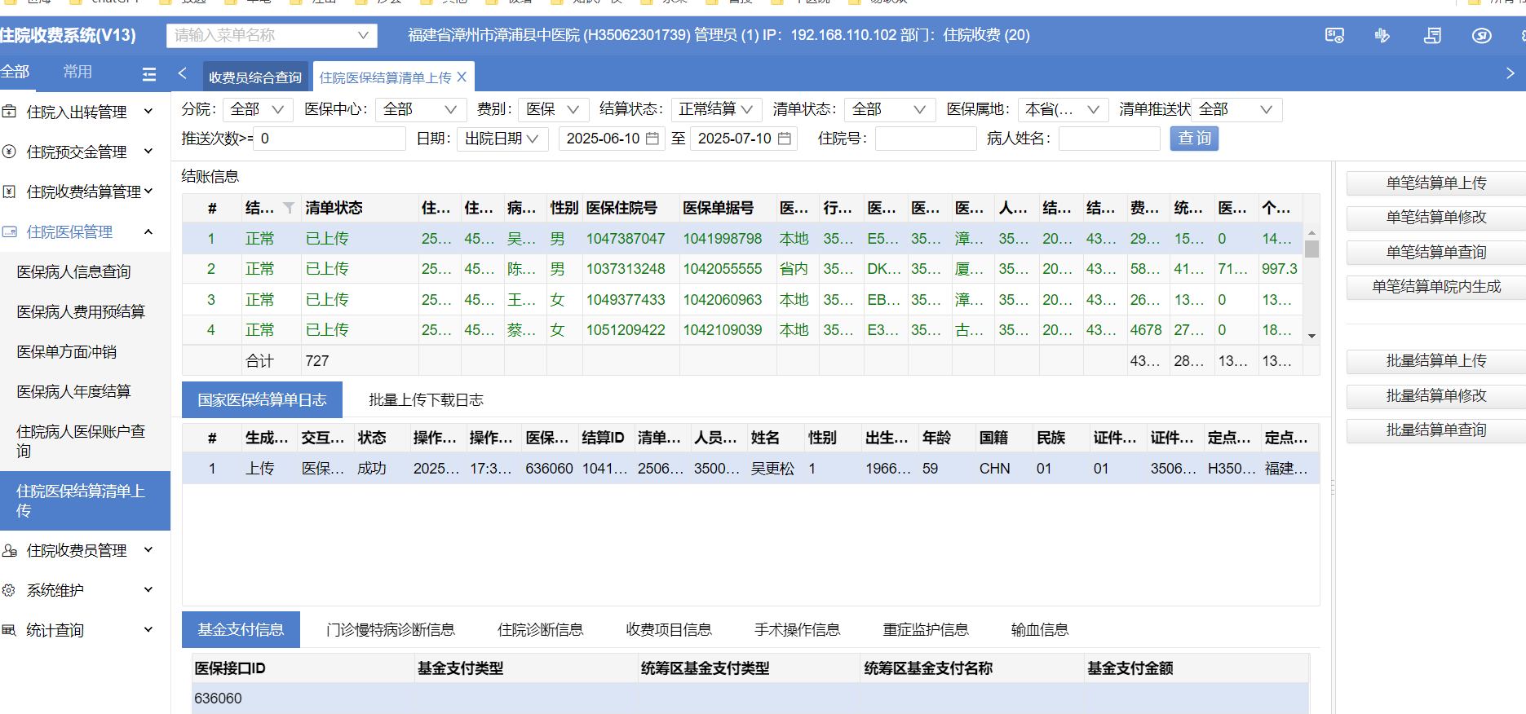The width and height of the screenshot is (1526, 714).
Task: Open the 医保中心 dropdown
Action: [421, 109]
